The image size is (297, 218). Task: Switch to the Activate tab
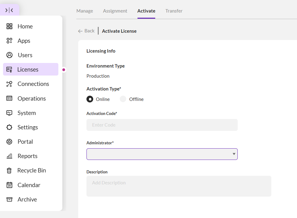[x=146, y=11]
